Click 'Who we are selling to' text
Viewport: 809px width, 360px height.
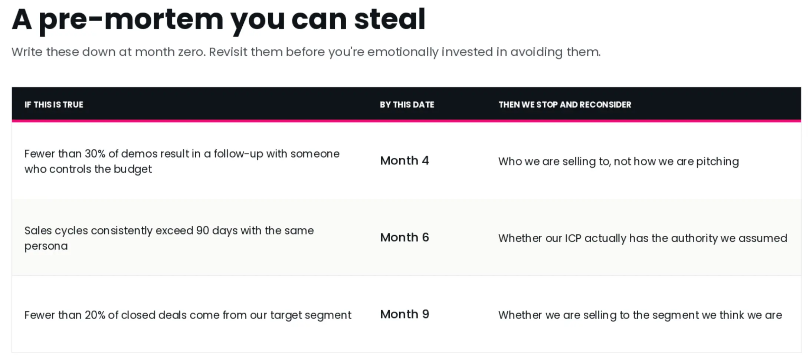618,161
